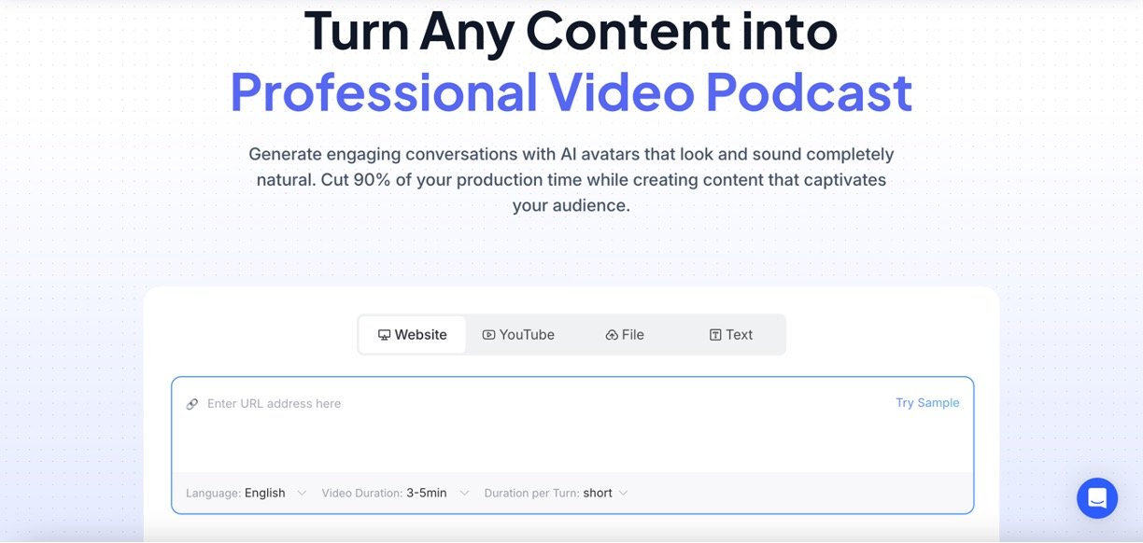
Task: Click the 3-5min duration value
Action: point(426,493)
